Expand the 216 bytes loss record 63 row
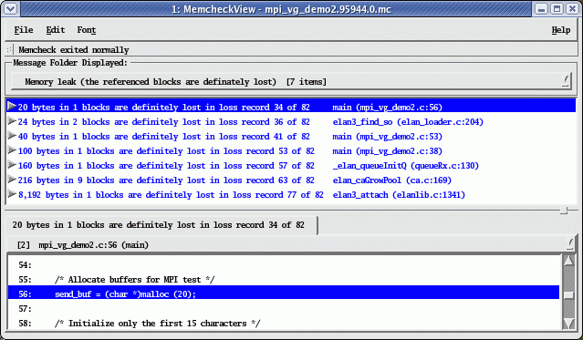Viewport: 583px width, 340px height. pos(12,180)
